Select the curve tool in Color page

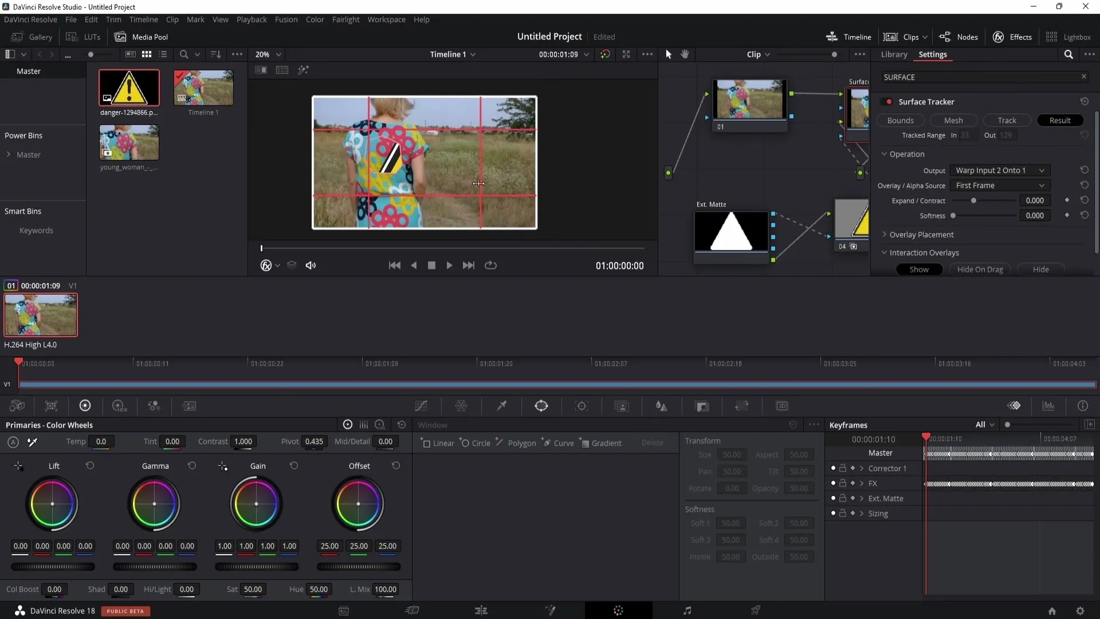point(422,406)
